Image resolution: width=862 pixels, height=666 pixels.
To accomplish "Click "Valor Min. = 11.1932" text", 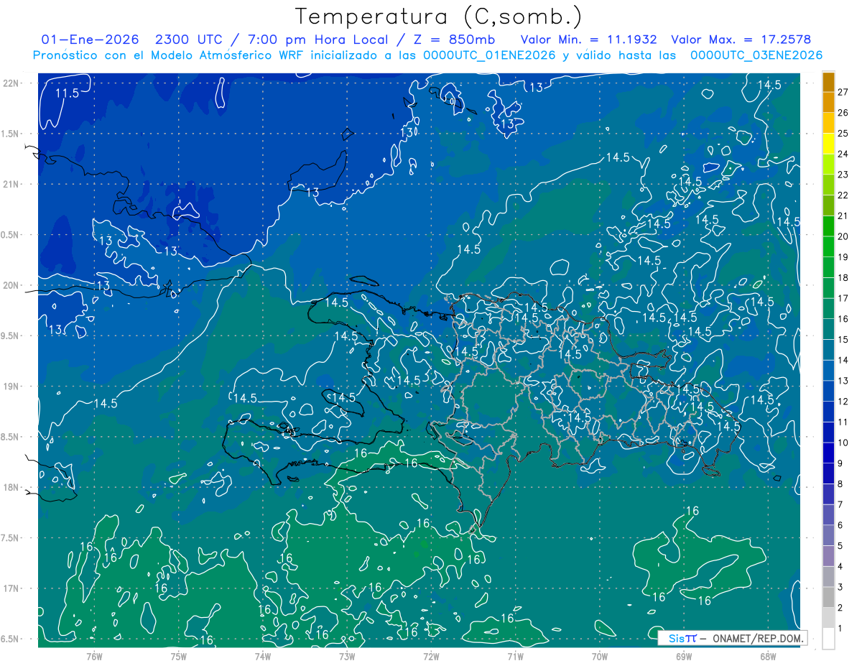I will click(x=588, y=40).
